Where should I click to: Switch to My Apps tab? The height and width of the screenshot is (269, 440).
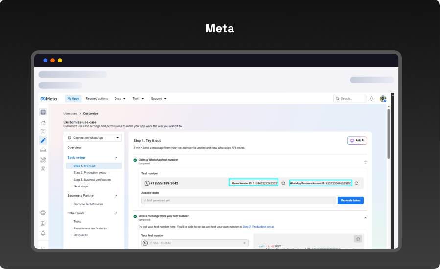73,99
